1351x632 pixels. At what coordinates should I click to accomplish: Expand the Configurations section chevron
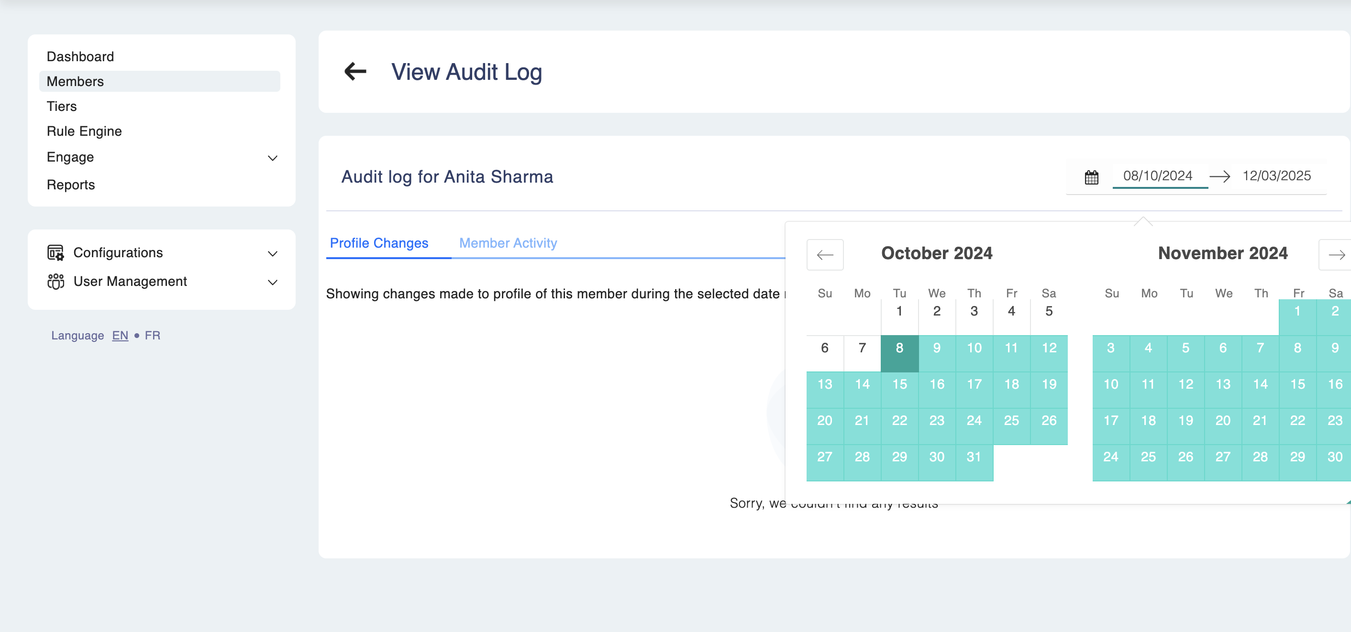272,254
